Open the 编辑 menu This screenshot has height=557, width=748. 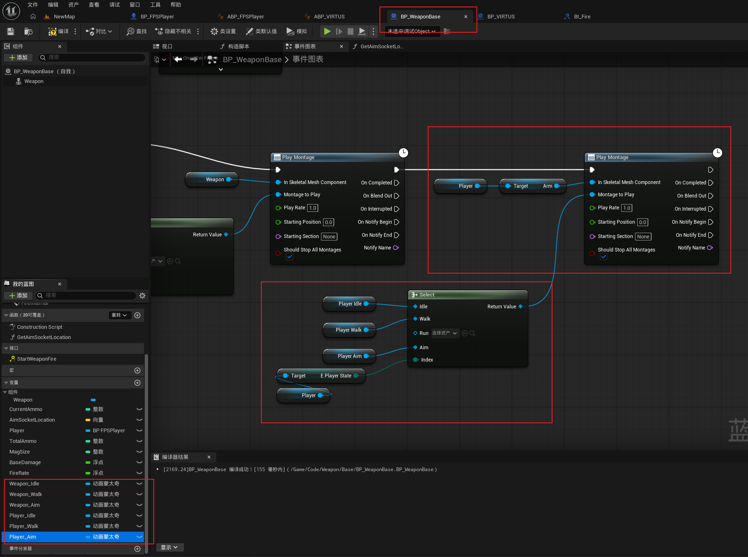click(x=53, y=5)
